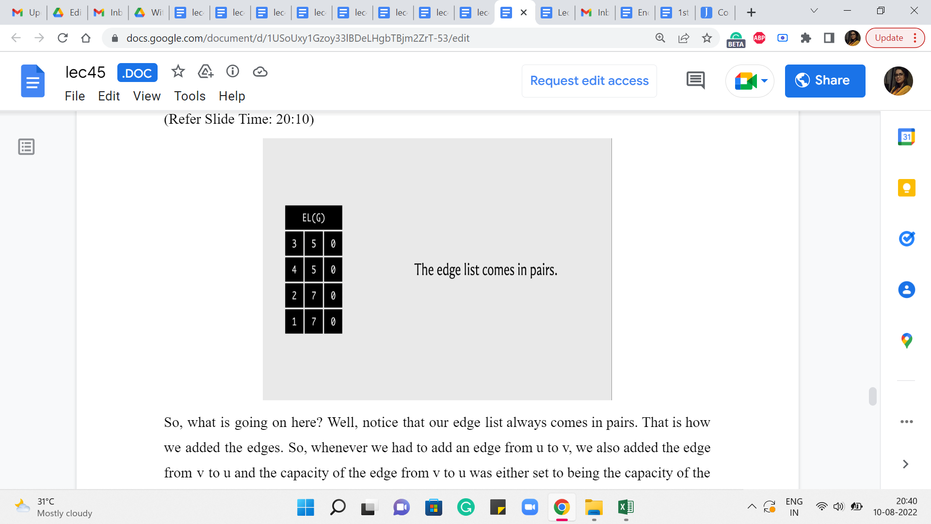
Task: Open document details info icon
Action: [x=233, y=72]
